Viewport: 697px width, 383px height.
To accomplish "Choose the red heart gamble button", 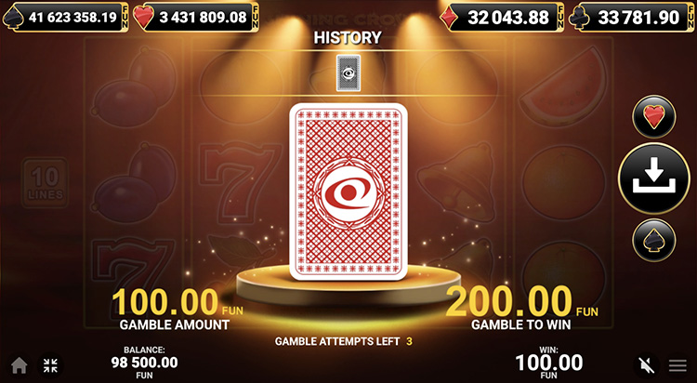I will tap(654, 117).
